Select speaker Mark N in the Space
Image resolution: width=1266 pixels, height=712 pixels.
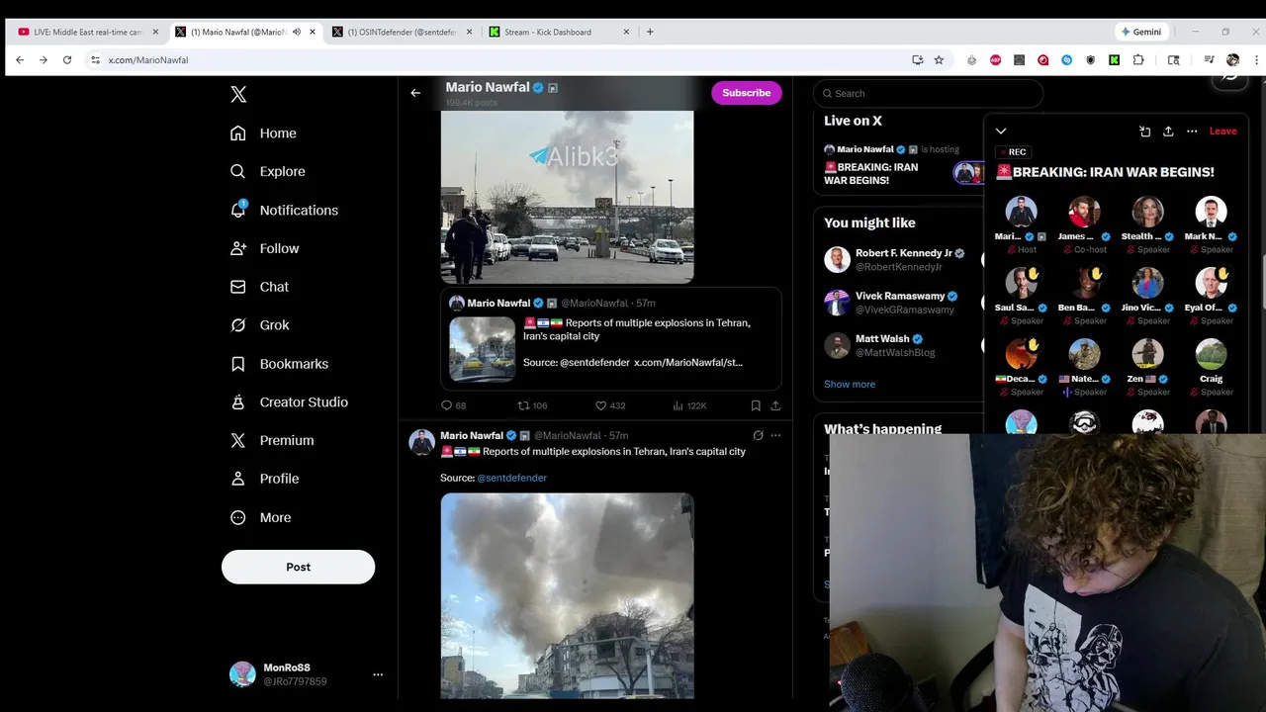tap(1211, 225)
